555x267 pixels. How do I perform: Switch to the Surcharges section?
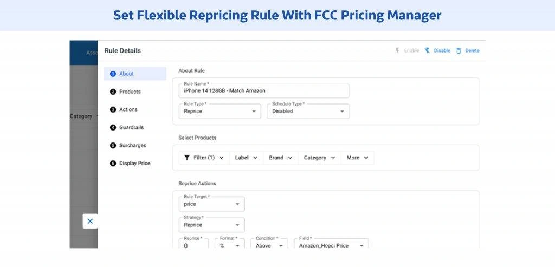coord(133,145)
